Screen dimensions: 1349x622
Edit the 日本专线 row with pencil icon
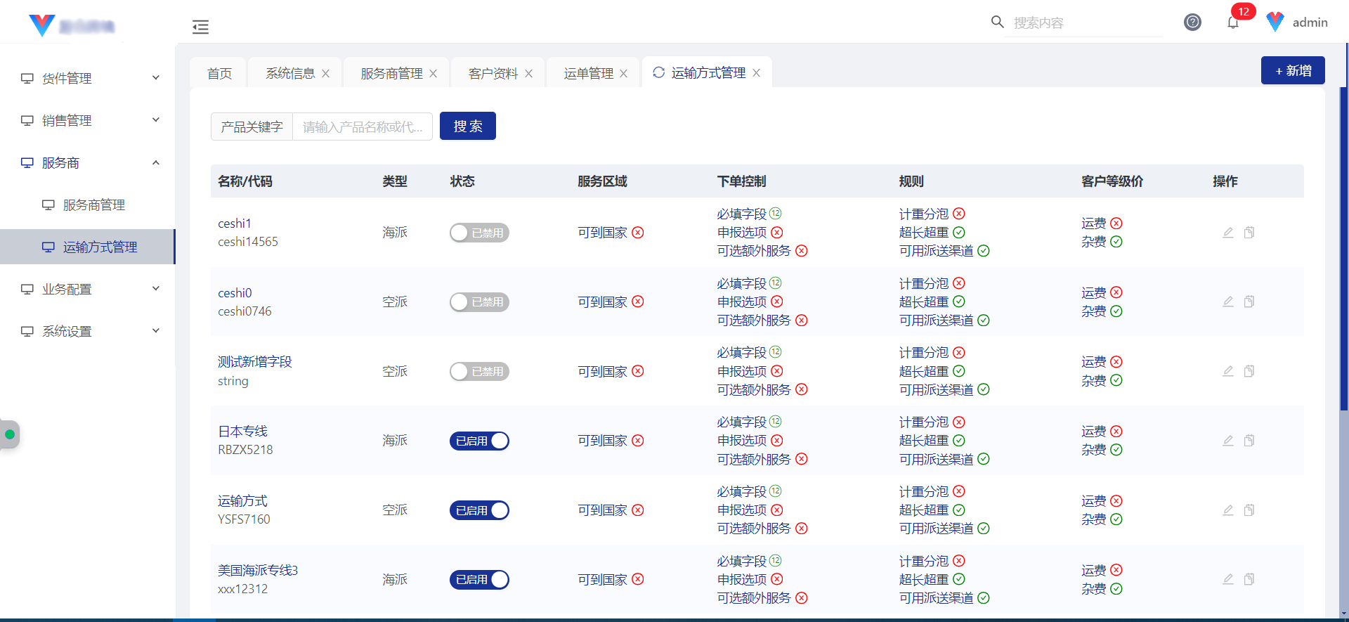pos(1228,441)
